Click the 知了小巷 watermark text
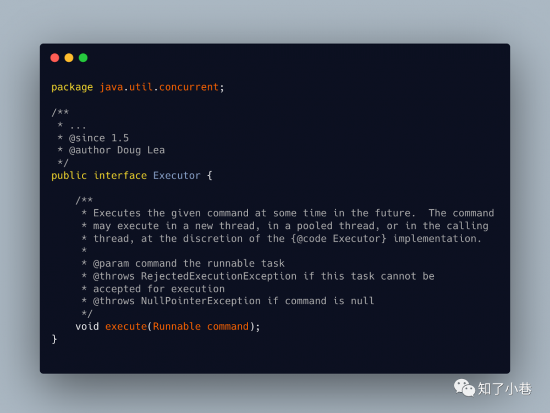The image size is (550, 413). [504, 389]
